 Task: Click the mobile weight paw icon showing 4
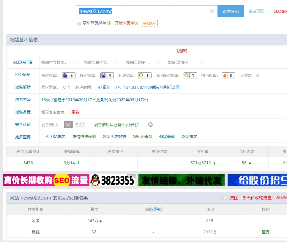pyautogui.click(x=107, y=75)
